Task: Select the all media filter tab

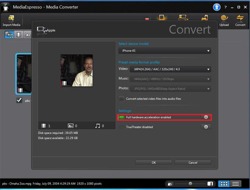Action: 9,35
